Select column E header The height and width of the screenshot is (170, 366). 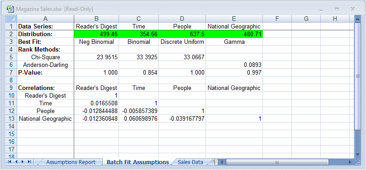[x=234, y=19]
